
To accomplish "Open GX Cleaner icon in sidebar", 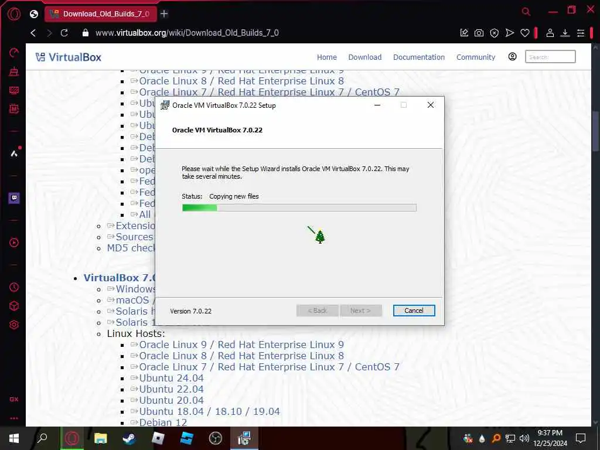I will (x=14, y=71).
